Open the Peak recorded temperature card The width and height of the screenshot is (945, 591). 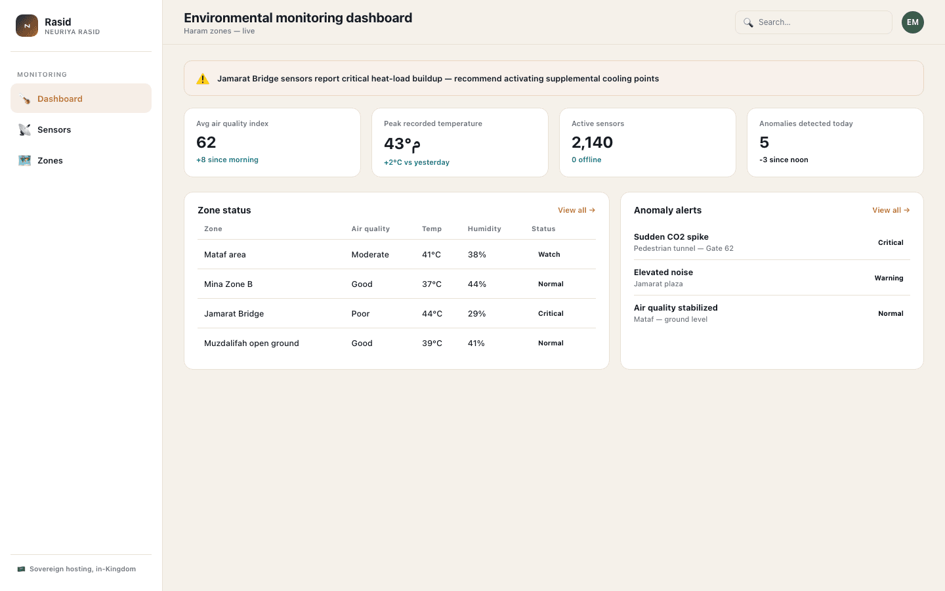coord(460,142)
